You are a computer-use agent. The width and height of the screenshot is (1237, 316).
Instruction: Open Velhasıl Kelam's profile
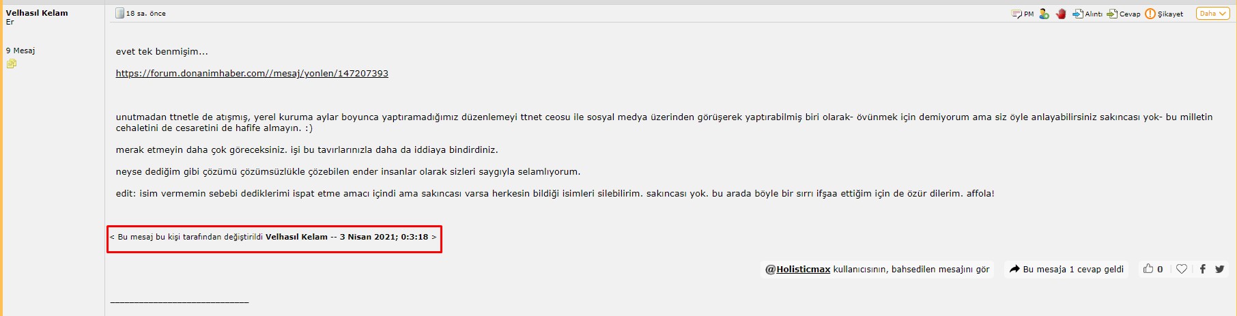[37, 12]
